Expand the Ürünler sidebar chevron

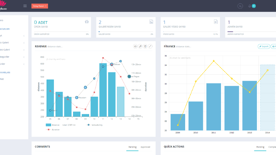pos(24,64)
